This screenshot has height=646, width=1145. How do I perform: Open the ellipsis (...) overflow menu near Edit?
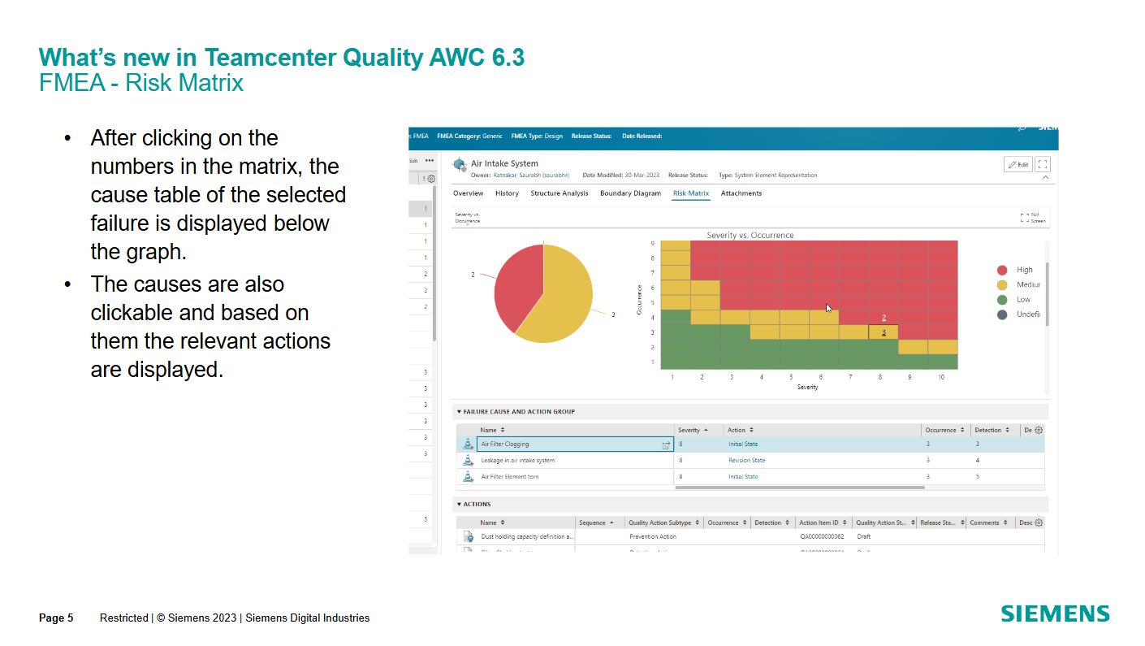click(428, 160)
